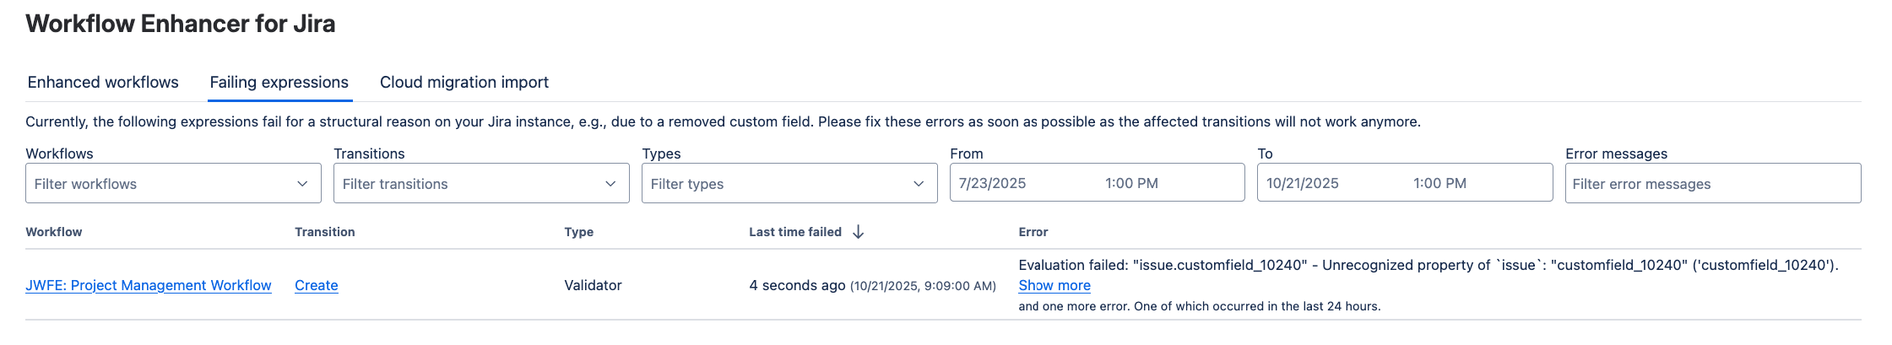Select the Failing expressions tab

point(279,83)
